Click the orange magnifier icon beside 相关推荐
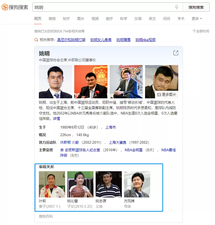 click(36, 40)
